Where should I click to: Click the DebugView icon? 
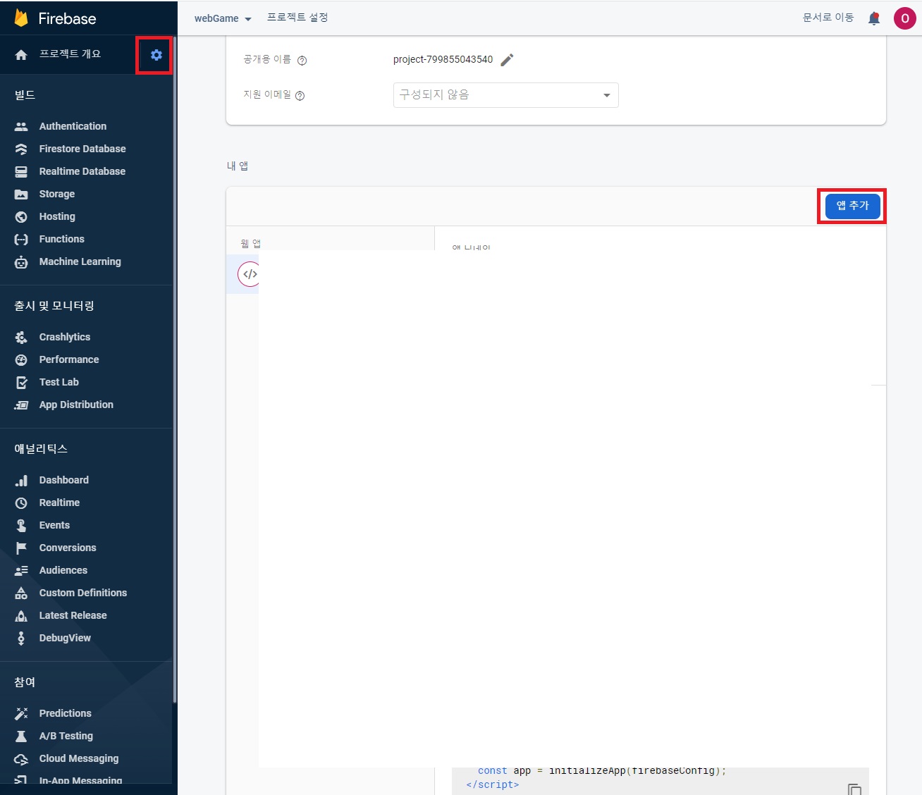pyautogui.click(x=21, y=638)
